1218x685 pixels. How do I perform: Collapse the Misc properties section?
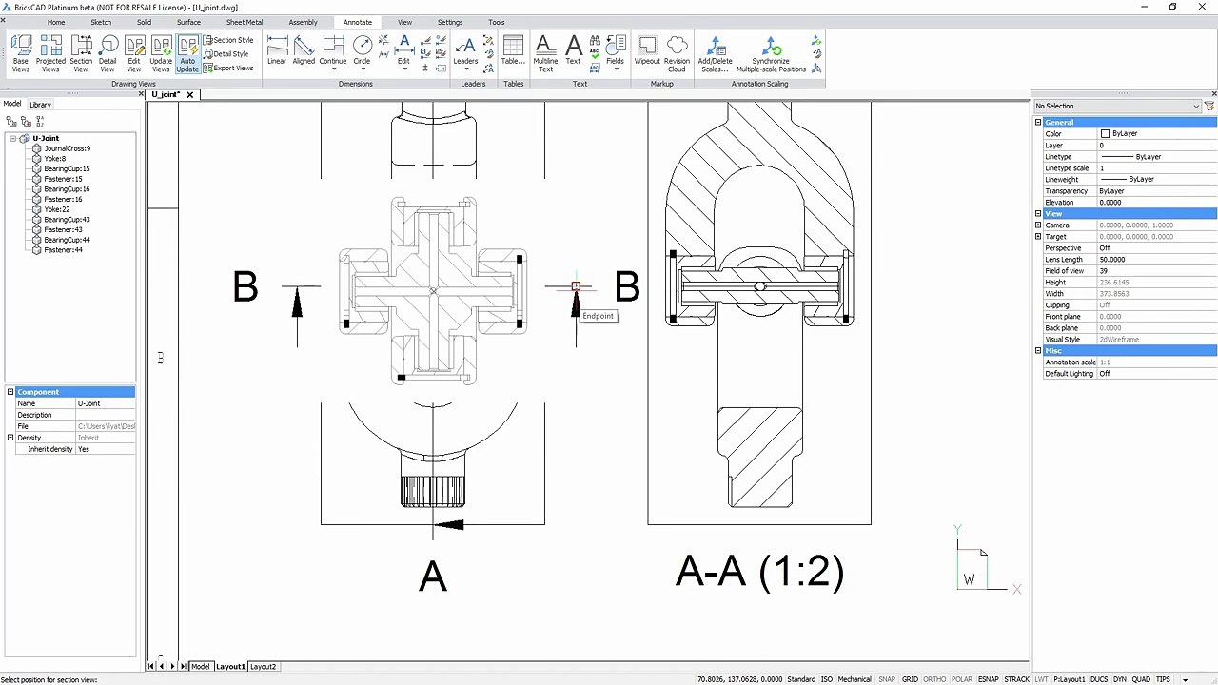(x=1038, y=351)
